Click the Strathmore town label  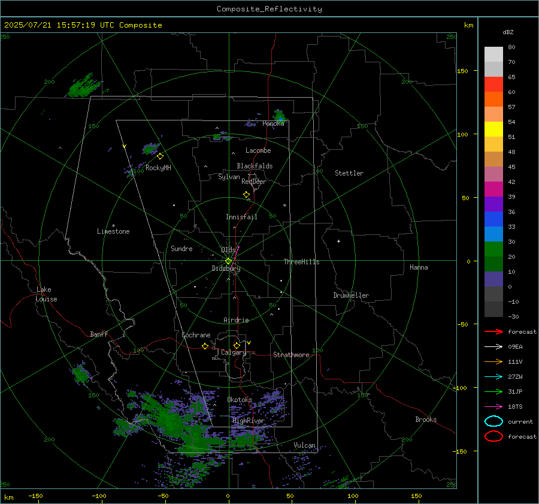point(291,355)
